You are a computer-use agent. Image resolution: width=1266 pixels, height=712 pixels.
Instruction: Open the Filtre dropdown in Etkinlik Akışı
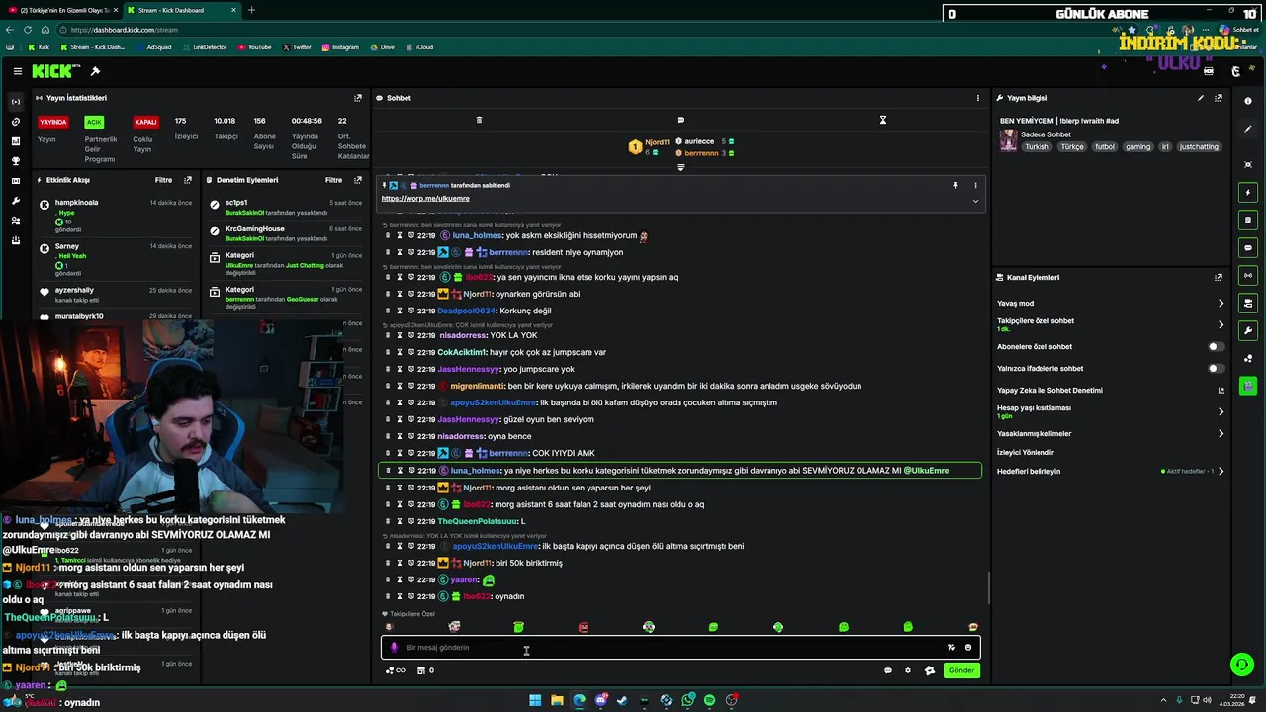pyautogui.click(x=163, y=180)
